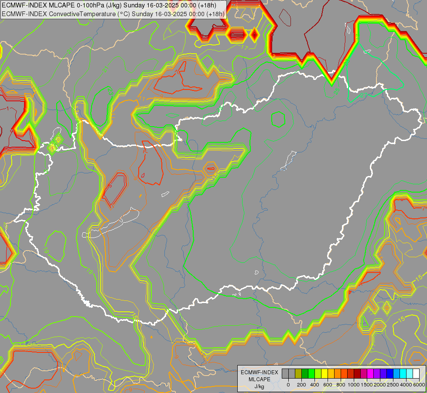Click the legend value 0

click(288, 385)
